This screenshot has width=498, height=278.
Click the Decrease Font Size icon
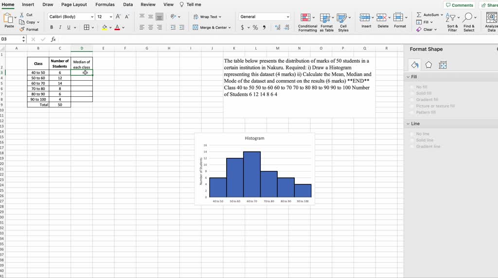(x=127, y=17)
